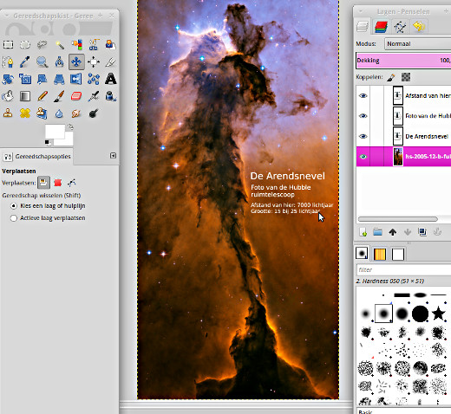Image resolution: width=451 pixels, height=414 pixels.
Task: Select the Eraser tool
Action: [x=76, y=96]
